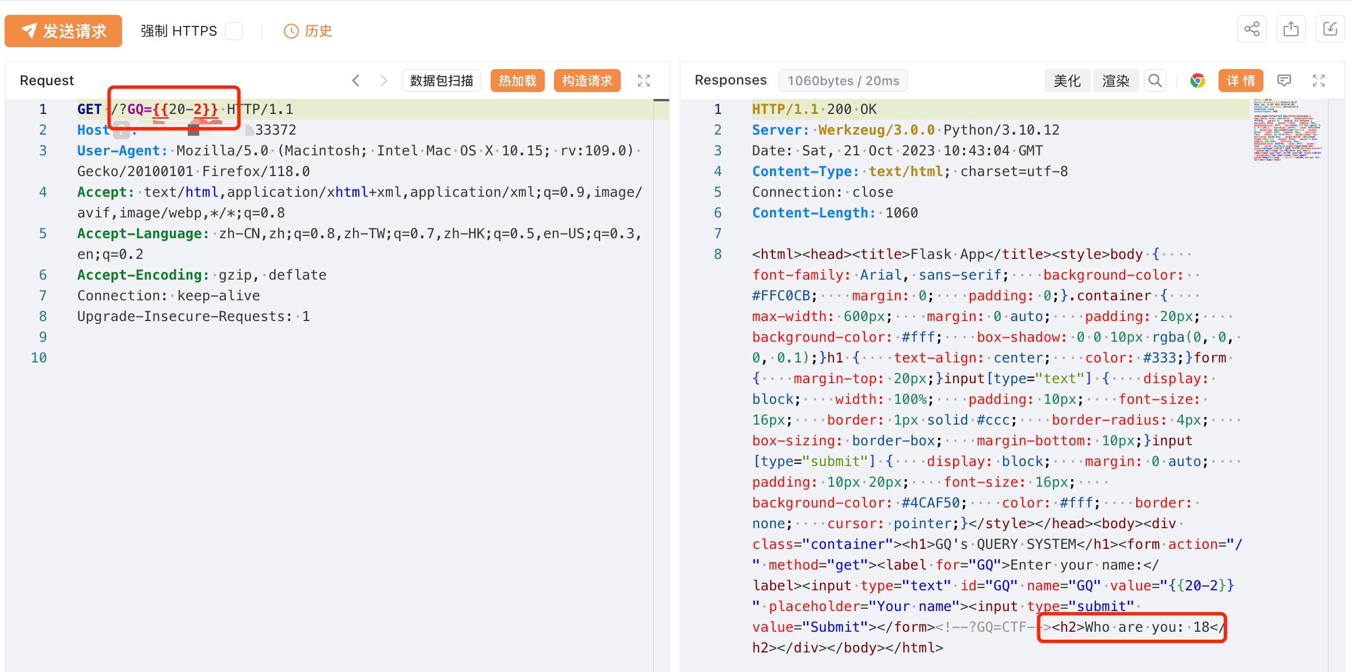The width and height of the screenshot is (1351, 672).
Task: Toggle the force HTTPS checkbox
Action: pos(233,31)
